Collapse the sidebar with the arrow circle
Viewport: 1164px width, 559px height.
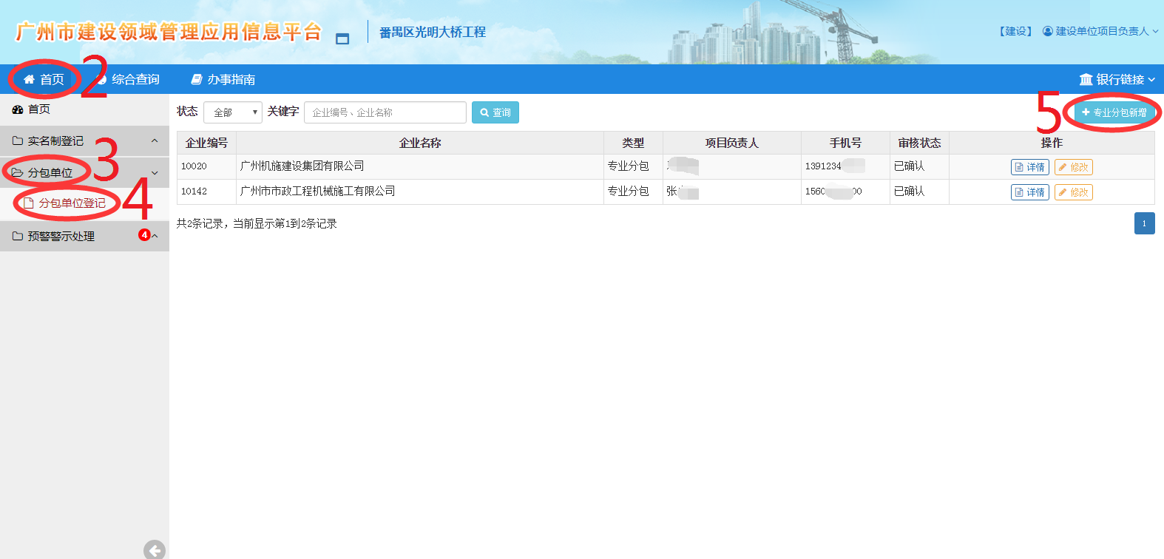155,550
